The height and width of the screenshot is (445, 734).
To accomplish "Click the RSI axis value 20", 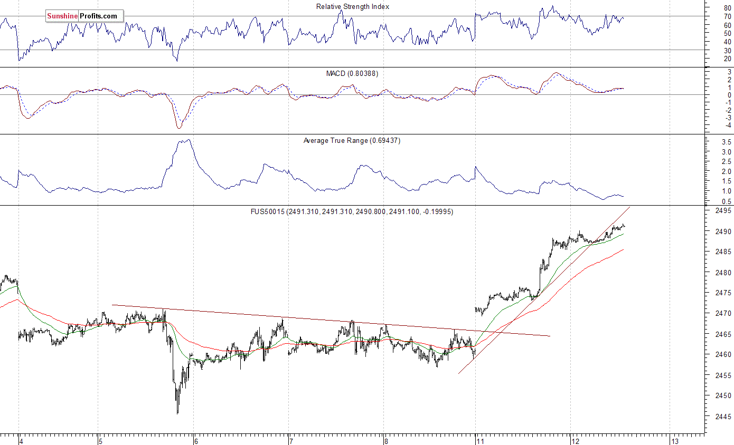I will pyautogui.click(x=728, y=59).
